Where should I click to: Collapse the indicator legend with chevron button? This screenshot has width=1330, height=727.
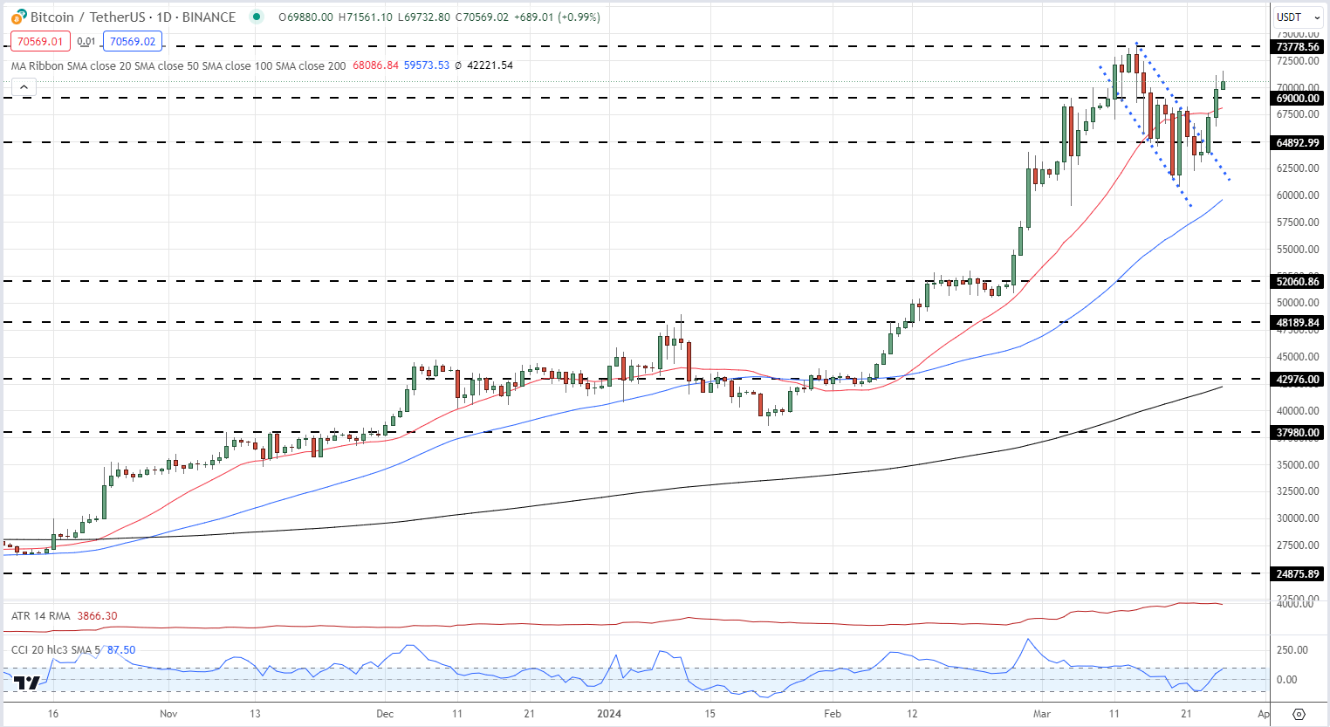(24, 86)
